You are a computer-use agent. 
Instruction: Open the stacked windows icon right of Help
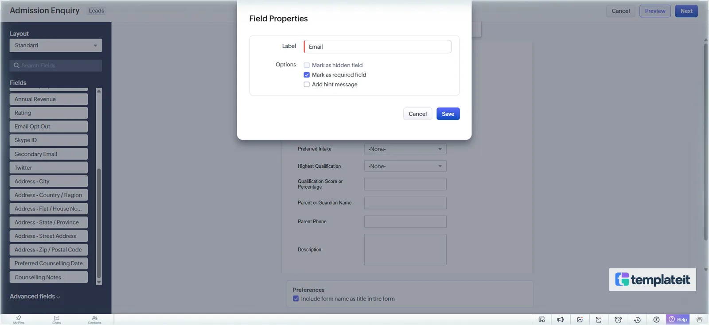coord(699,320)
